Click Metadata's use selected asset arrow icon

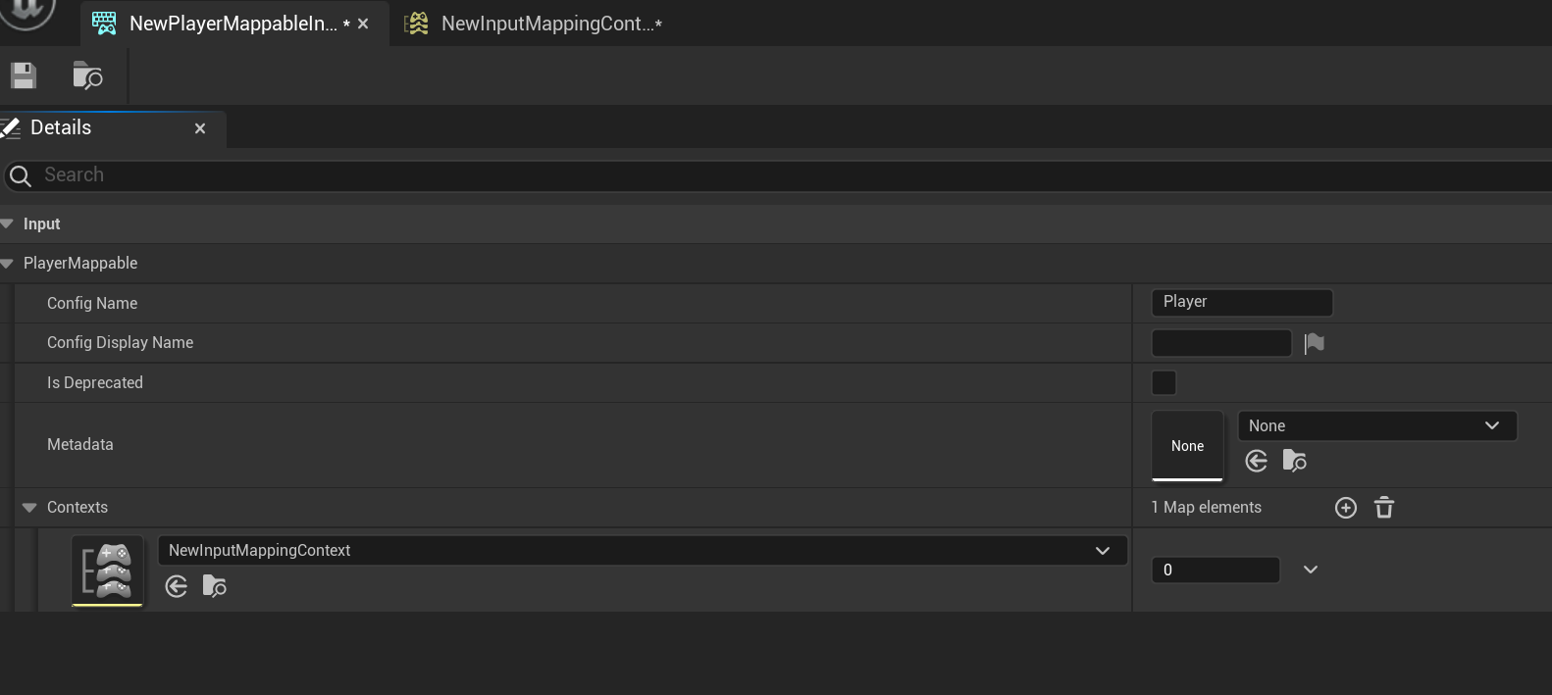(x=1256, y=461)
